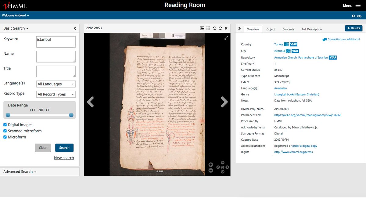Uncheck the Scanned microform checkbox
366x198 pixels.
pos(5,131)
